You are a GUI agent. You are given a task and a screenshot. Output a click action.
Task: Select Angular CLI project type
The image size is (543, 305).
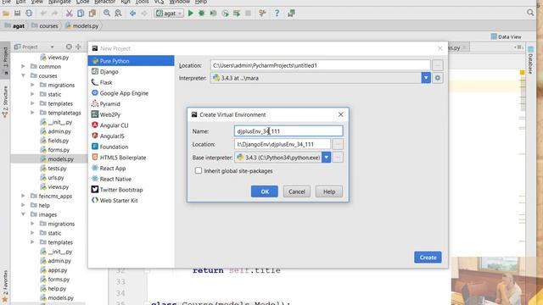click(131, 125)
